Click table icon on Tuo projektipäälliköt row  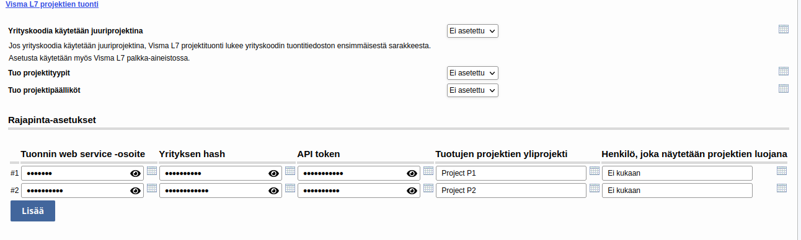click(783, 88)
